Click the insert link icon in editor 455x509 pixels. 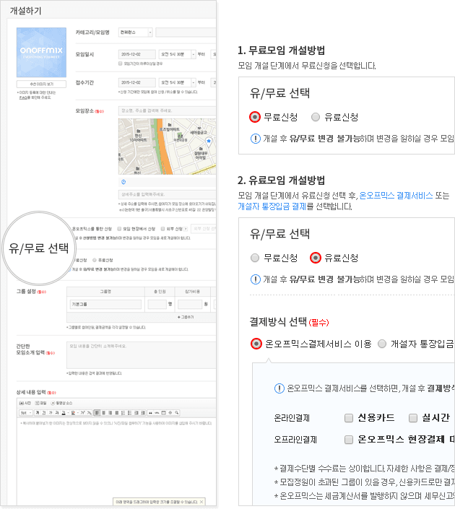pos(157,413)
